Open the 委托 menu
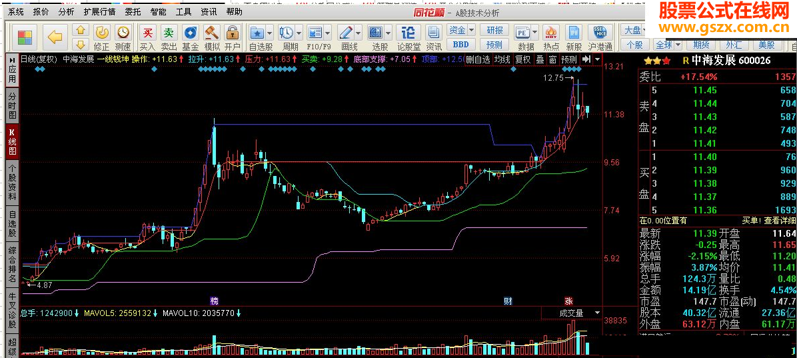This screenshot has width=797, height=358. coord(133,12)
